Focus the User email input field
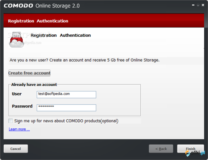The width and height of the screenshot is (208, 160). [x=67, y=94]
